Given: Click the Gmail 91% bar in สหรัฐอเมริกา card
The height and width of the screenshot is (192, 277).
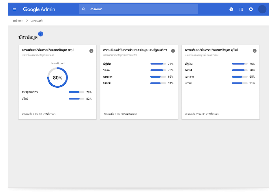Looking at the screenshot, I should click(x=158, y=83).
